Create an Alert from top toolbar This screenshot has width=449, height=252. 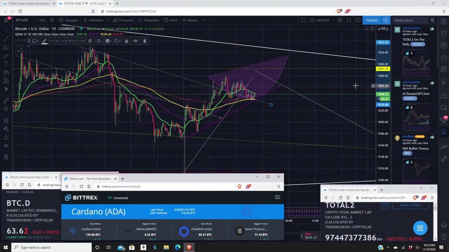pyautogui.click(x=171, y=20)
